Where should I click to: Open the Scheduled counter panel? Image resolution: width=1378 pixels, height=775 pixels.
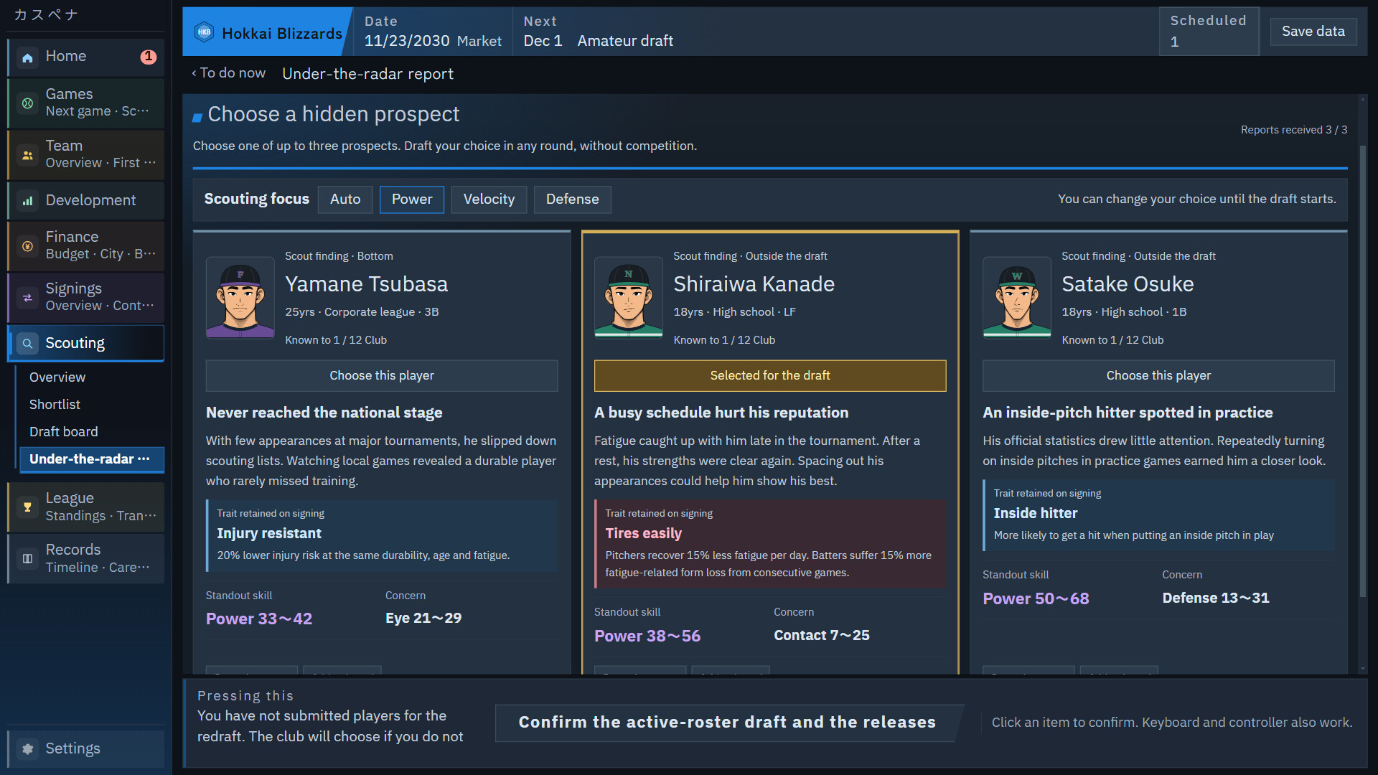[1209, 32]
